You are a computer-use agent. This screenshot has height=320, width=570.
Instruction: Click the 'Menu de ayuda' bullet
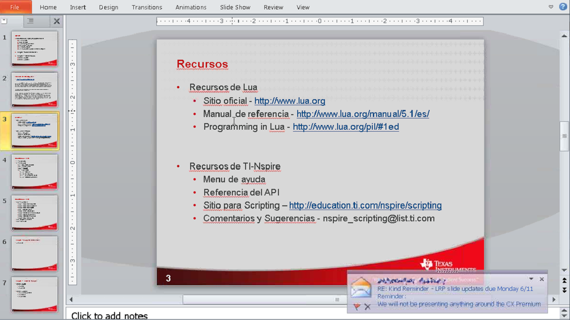(x=234, y=180)
